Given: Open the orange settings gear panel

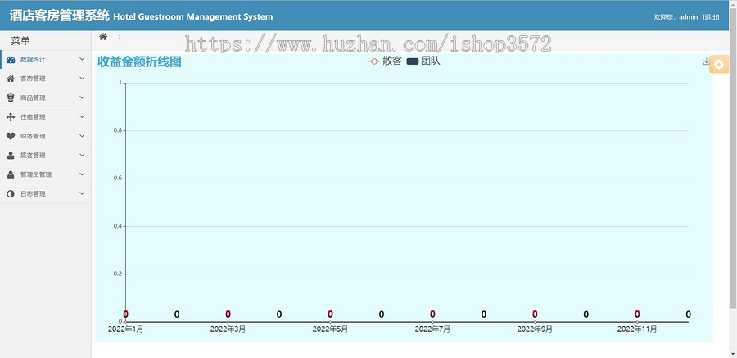Looking at the screenshot, I should [719, 65].
